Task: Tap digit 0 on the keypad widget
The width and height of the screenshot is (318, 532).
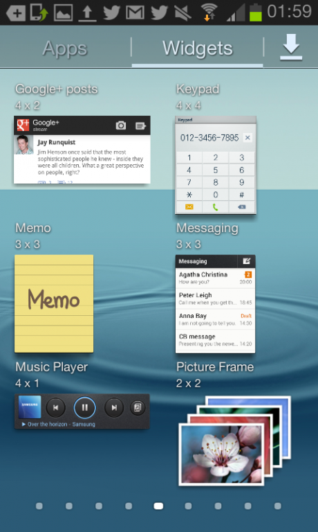Action: pos(216,195)
